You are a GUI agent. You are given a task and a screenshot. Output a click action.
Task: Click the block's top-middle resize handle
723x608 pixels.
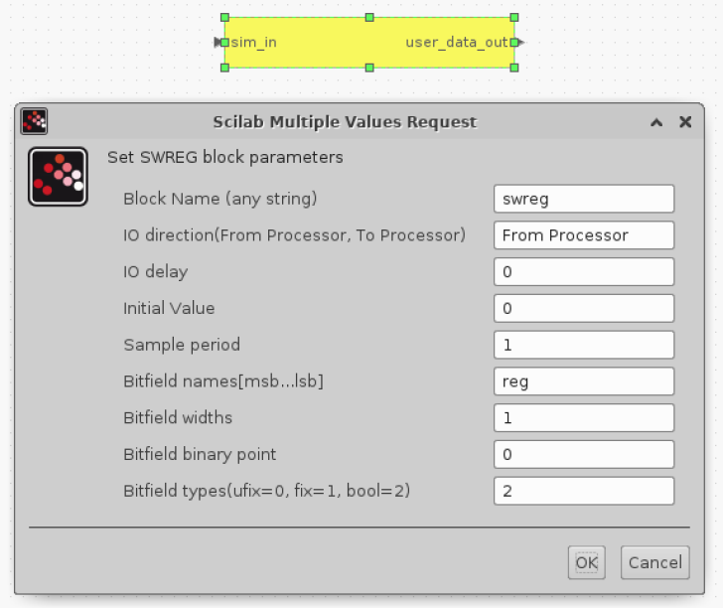coord(369,18)
